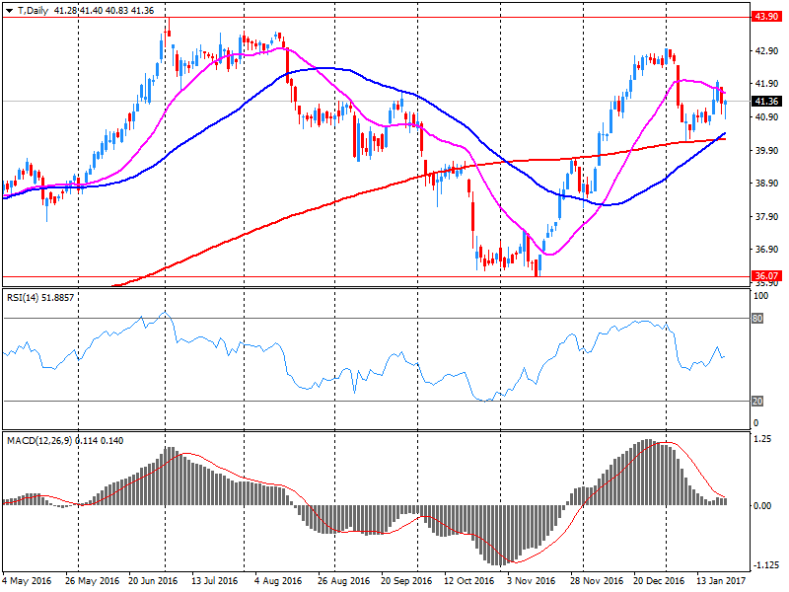Click the date label 26 Aug 2016
The width and height of the screenshot is (789, 592).
coord(343,581)
